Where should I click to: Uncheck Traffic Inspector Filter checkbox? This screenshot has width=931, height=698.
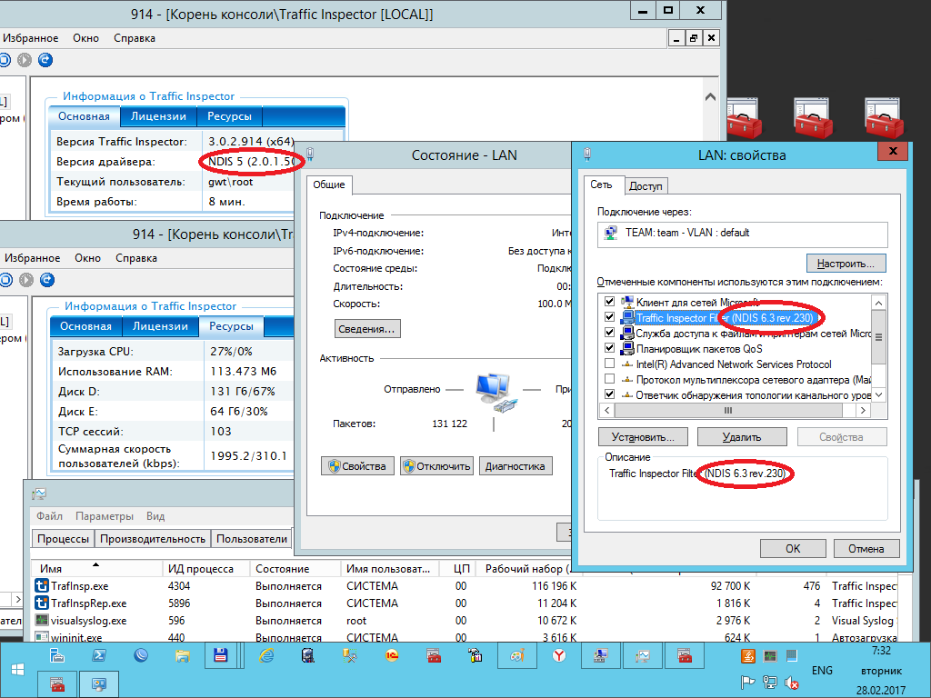pos(609,317)
